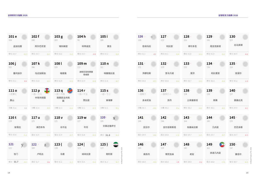
Task: Click the Central African Republic flag icon
Action: coord(47,91)
